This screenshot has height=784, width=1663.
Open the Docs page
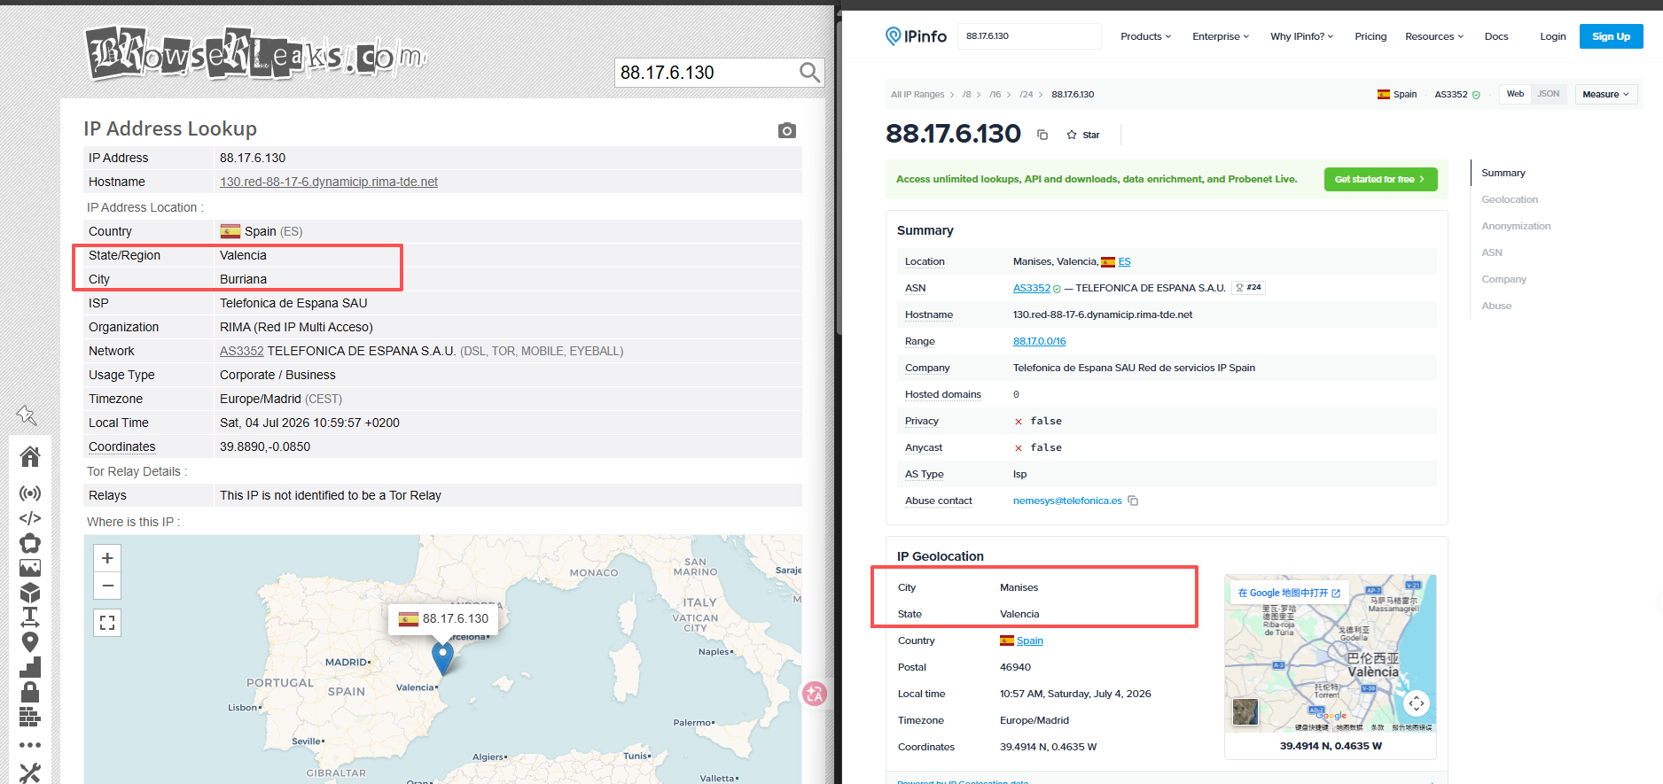pyautogui.click(x=1496, y=36)
